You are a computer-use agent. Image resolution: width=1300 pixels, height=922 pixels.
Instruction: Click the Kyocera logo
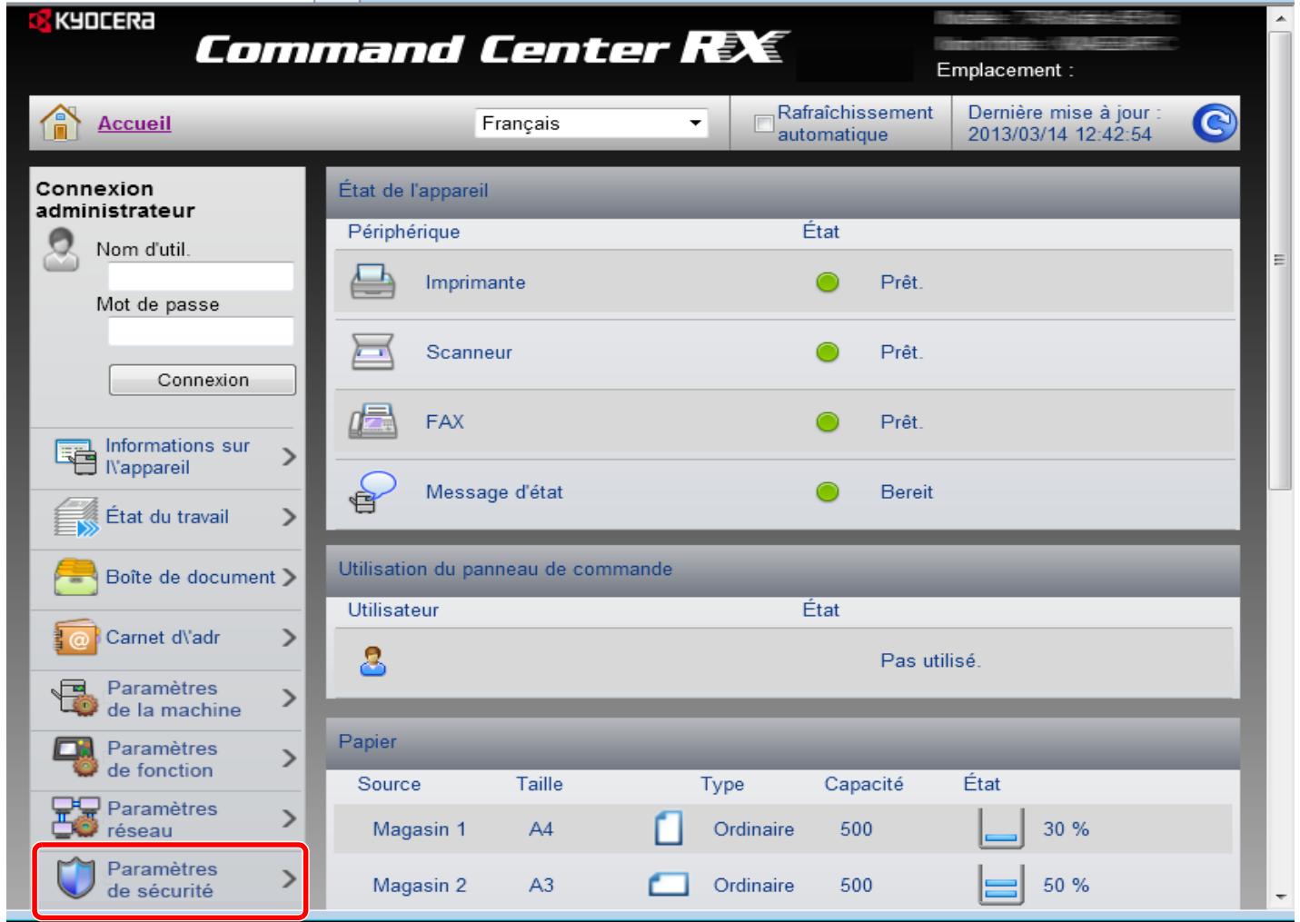[x=92, y=20]
